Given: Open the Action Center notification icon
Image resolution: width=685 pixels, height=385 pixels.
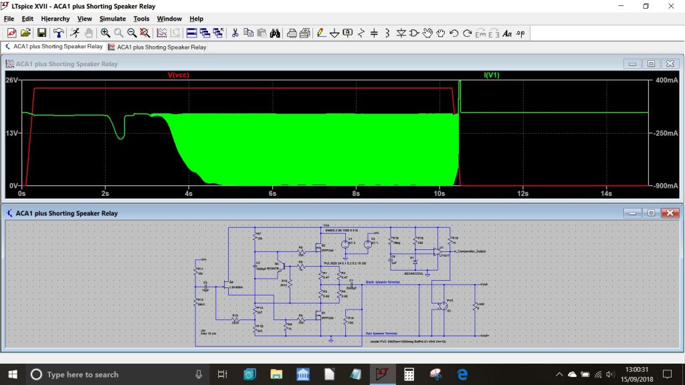Looking at the screenshot, I should pyautogui.click(x=667, y=374).
